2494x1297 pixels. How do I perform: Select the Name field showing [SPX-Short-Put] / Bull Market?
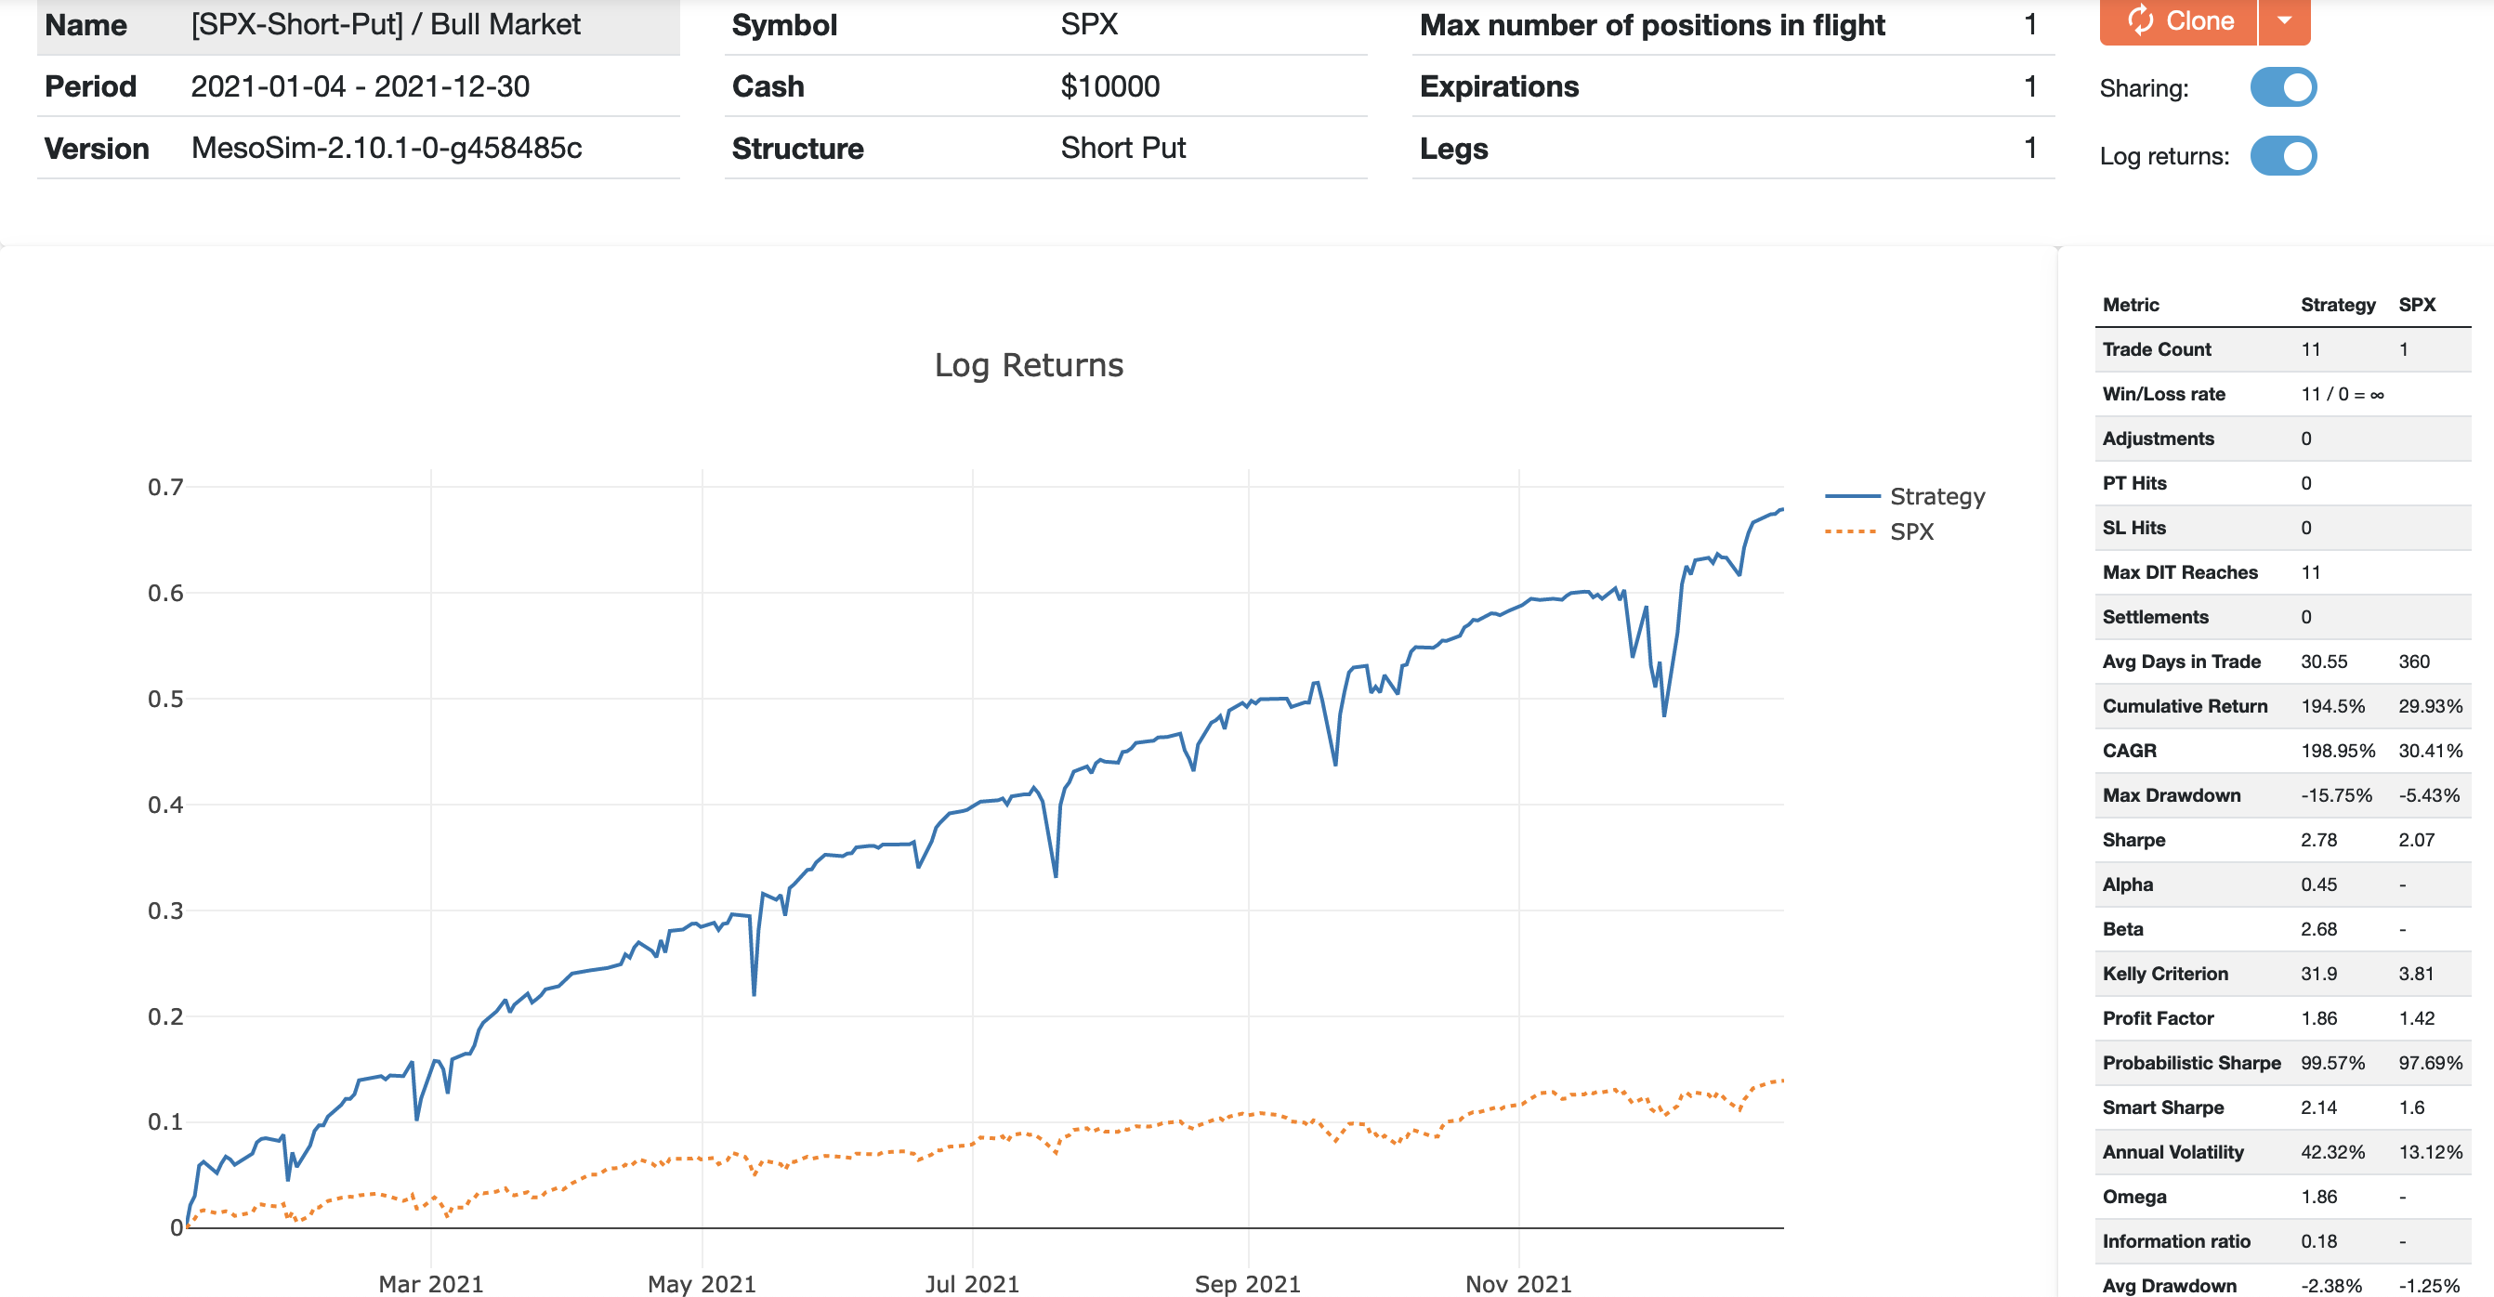386,24
